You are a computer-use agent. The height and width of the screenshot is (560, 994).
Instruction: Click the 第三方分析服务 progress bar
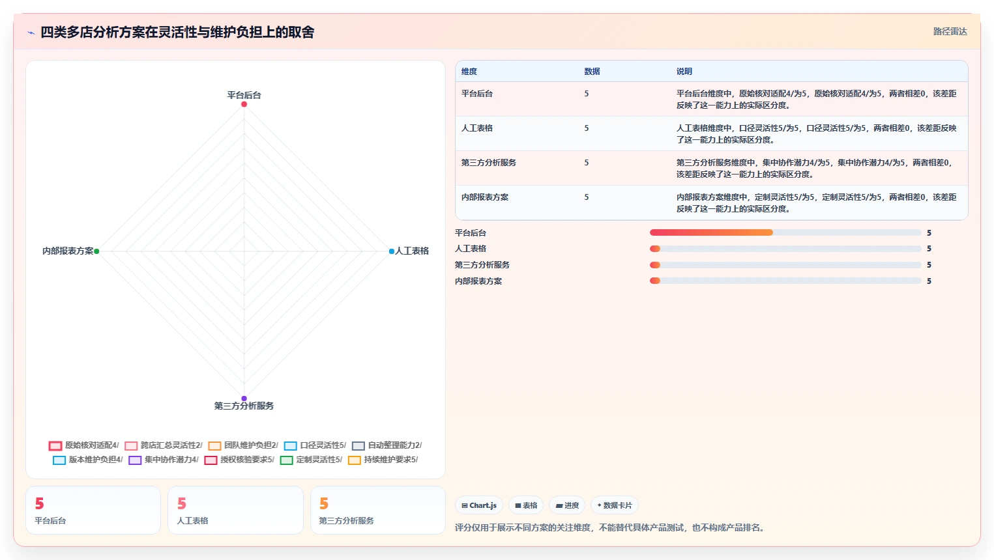coord(785,265)
